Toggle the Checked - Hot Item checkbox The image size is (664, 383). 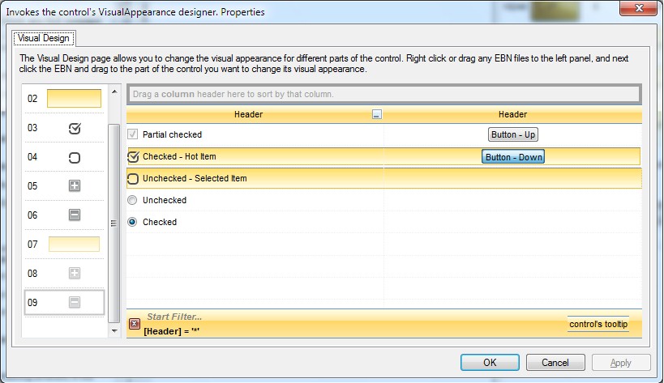click(134, 156)
